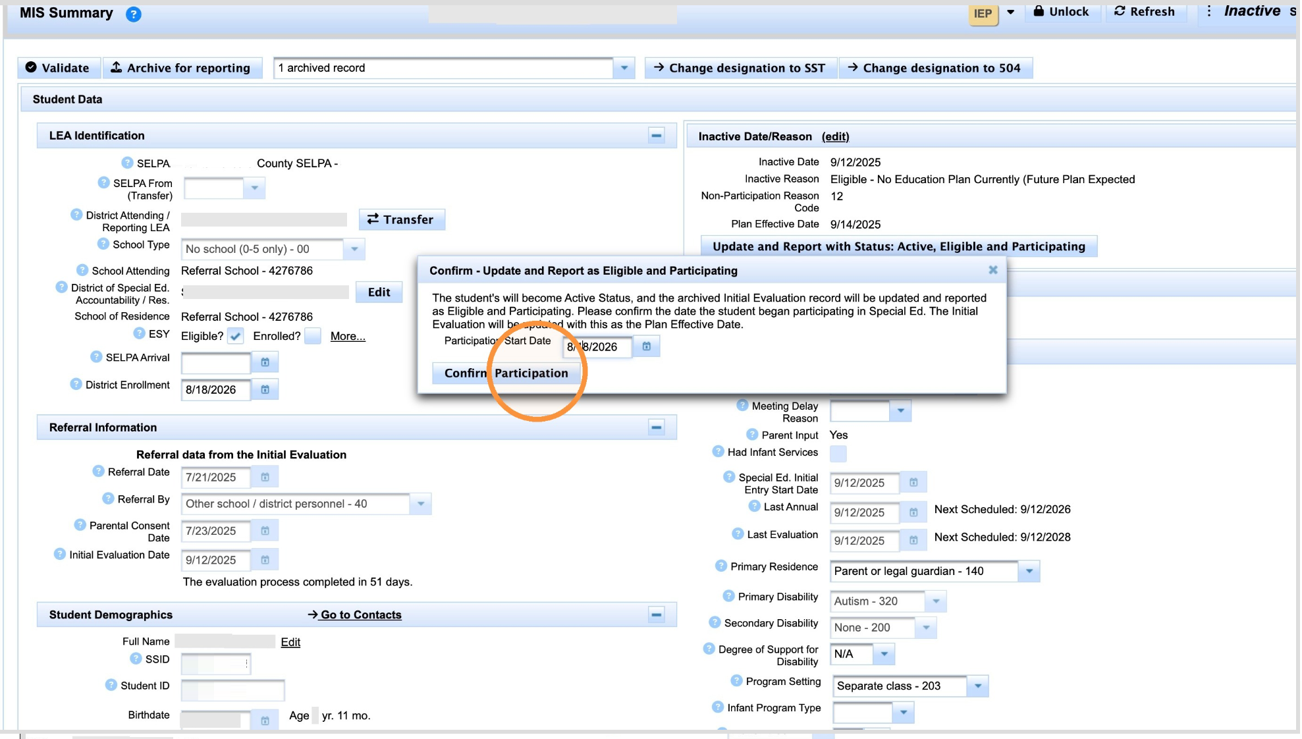The image size is (1302, 739).
Task: Click the SELPA Arrival date field
Action: coord(216,363)
